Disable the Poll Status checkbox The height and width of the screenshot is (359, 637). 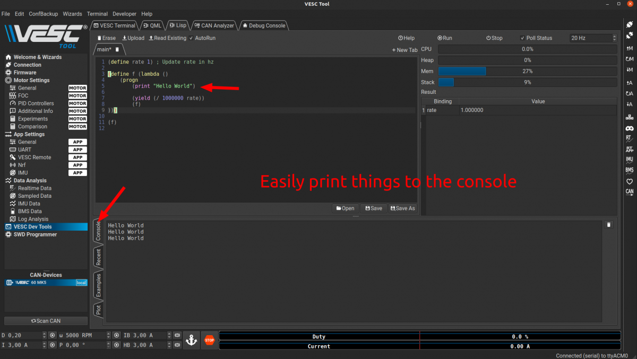tap(523, 38)
